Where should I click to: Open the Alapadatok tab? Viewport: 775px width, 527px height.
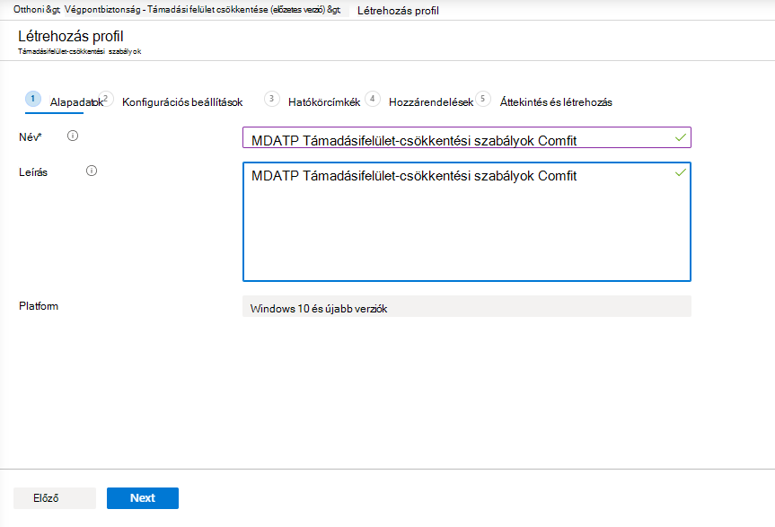pyautogui.click(x=76, y=102)
